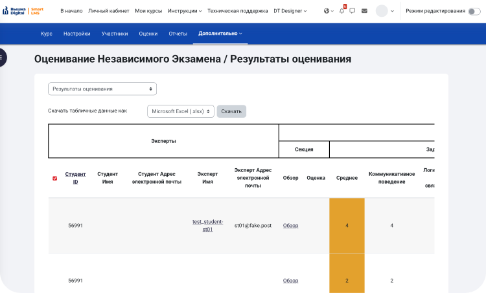Click the Эксперт Адрес электронной почты header

(253, 178)
